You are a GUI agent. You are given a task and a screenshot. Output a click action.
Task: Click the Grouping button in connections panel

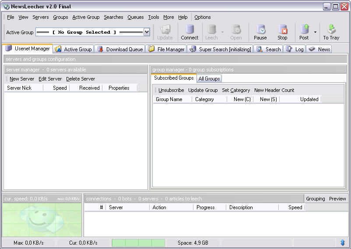[316, 199]
